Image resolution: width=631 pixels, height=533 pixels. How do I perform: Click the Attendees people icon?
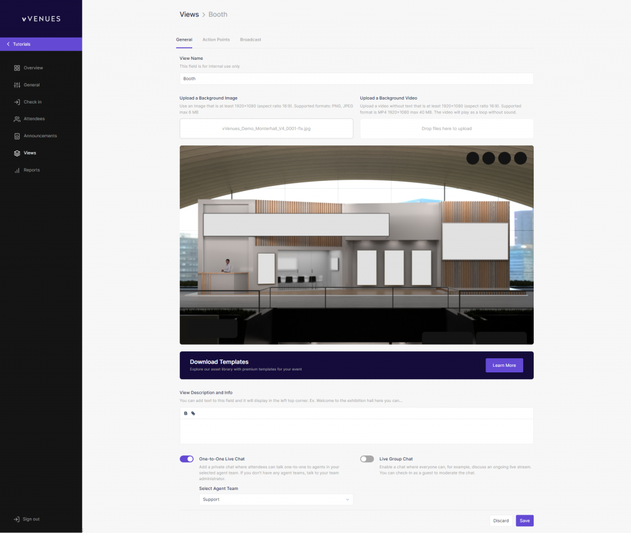(17, 119)
